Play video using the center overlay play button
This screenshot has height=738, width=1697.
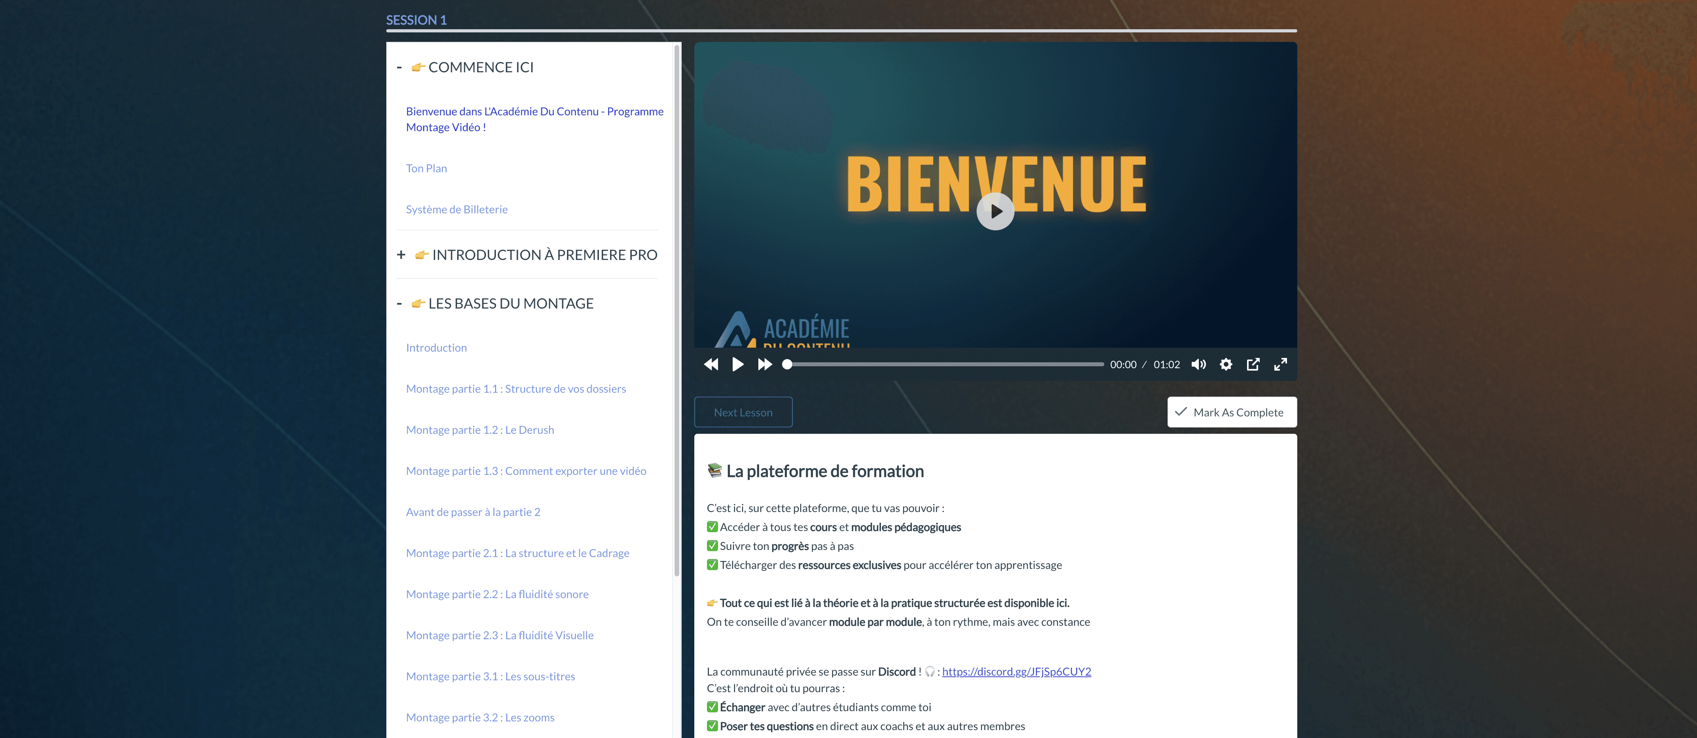point(995,211)
